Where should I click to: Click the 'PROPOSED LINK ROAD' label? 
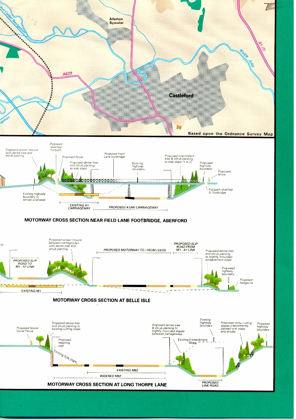coord(210,384)
